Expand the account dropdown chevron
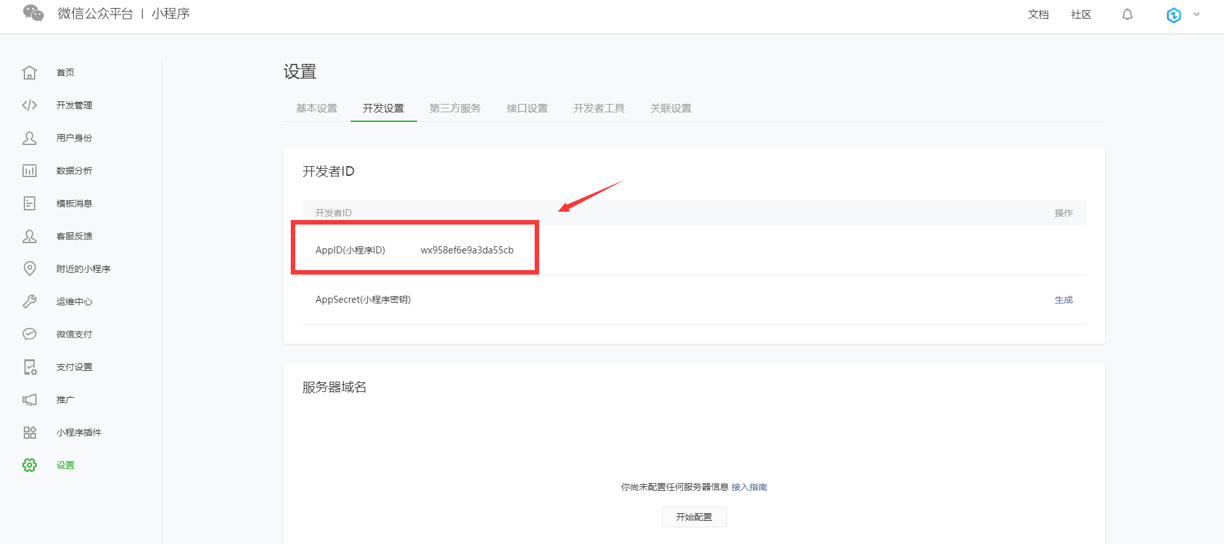This screenshot has width=1224, height=544. (1196, 14)
